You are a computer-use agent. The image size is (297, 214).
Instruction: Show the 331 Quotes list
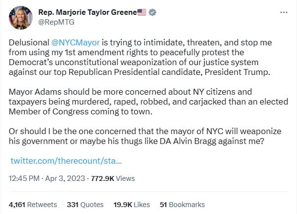(85, 204)
